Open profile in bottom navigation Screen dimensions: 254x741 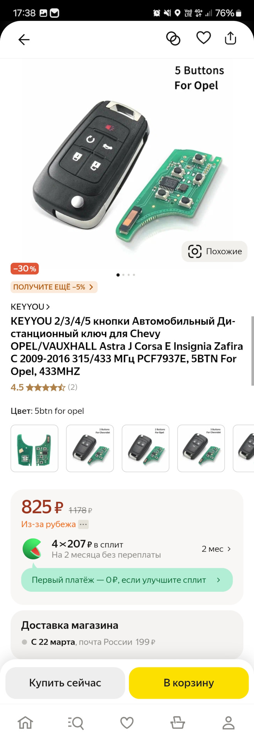229,722
